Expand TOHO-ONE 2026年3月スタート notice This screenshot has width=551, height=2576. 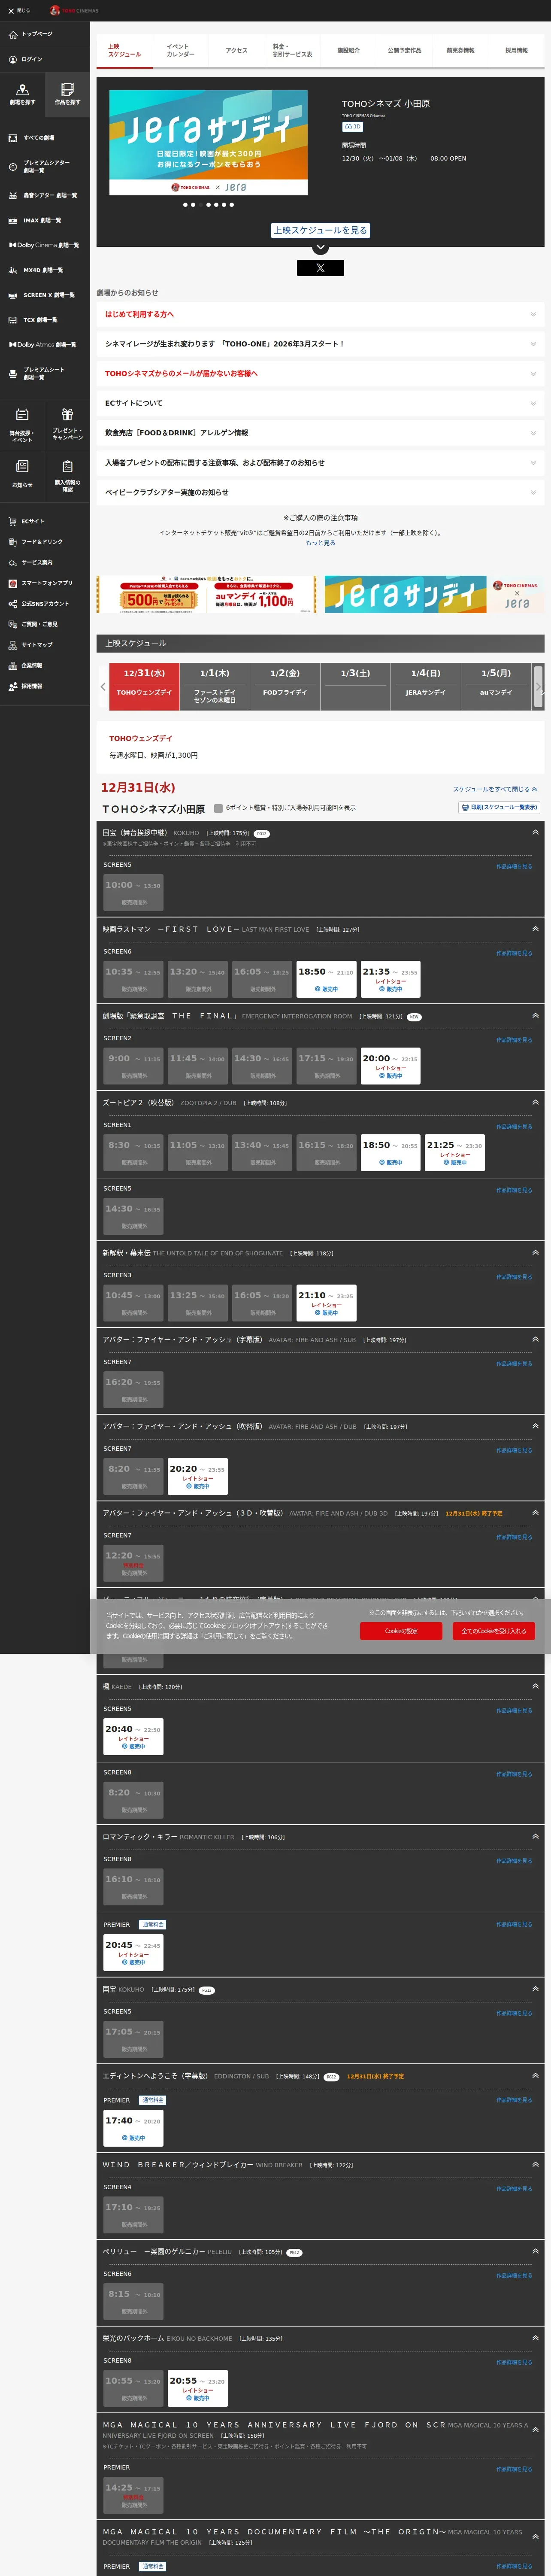click(x=320, y=344)
